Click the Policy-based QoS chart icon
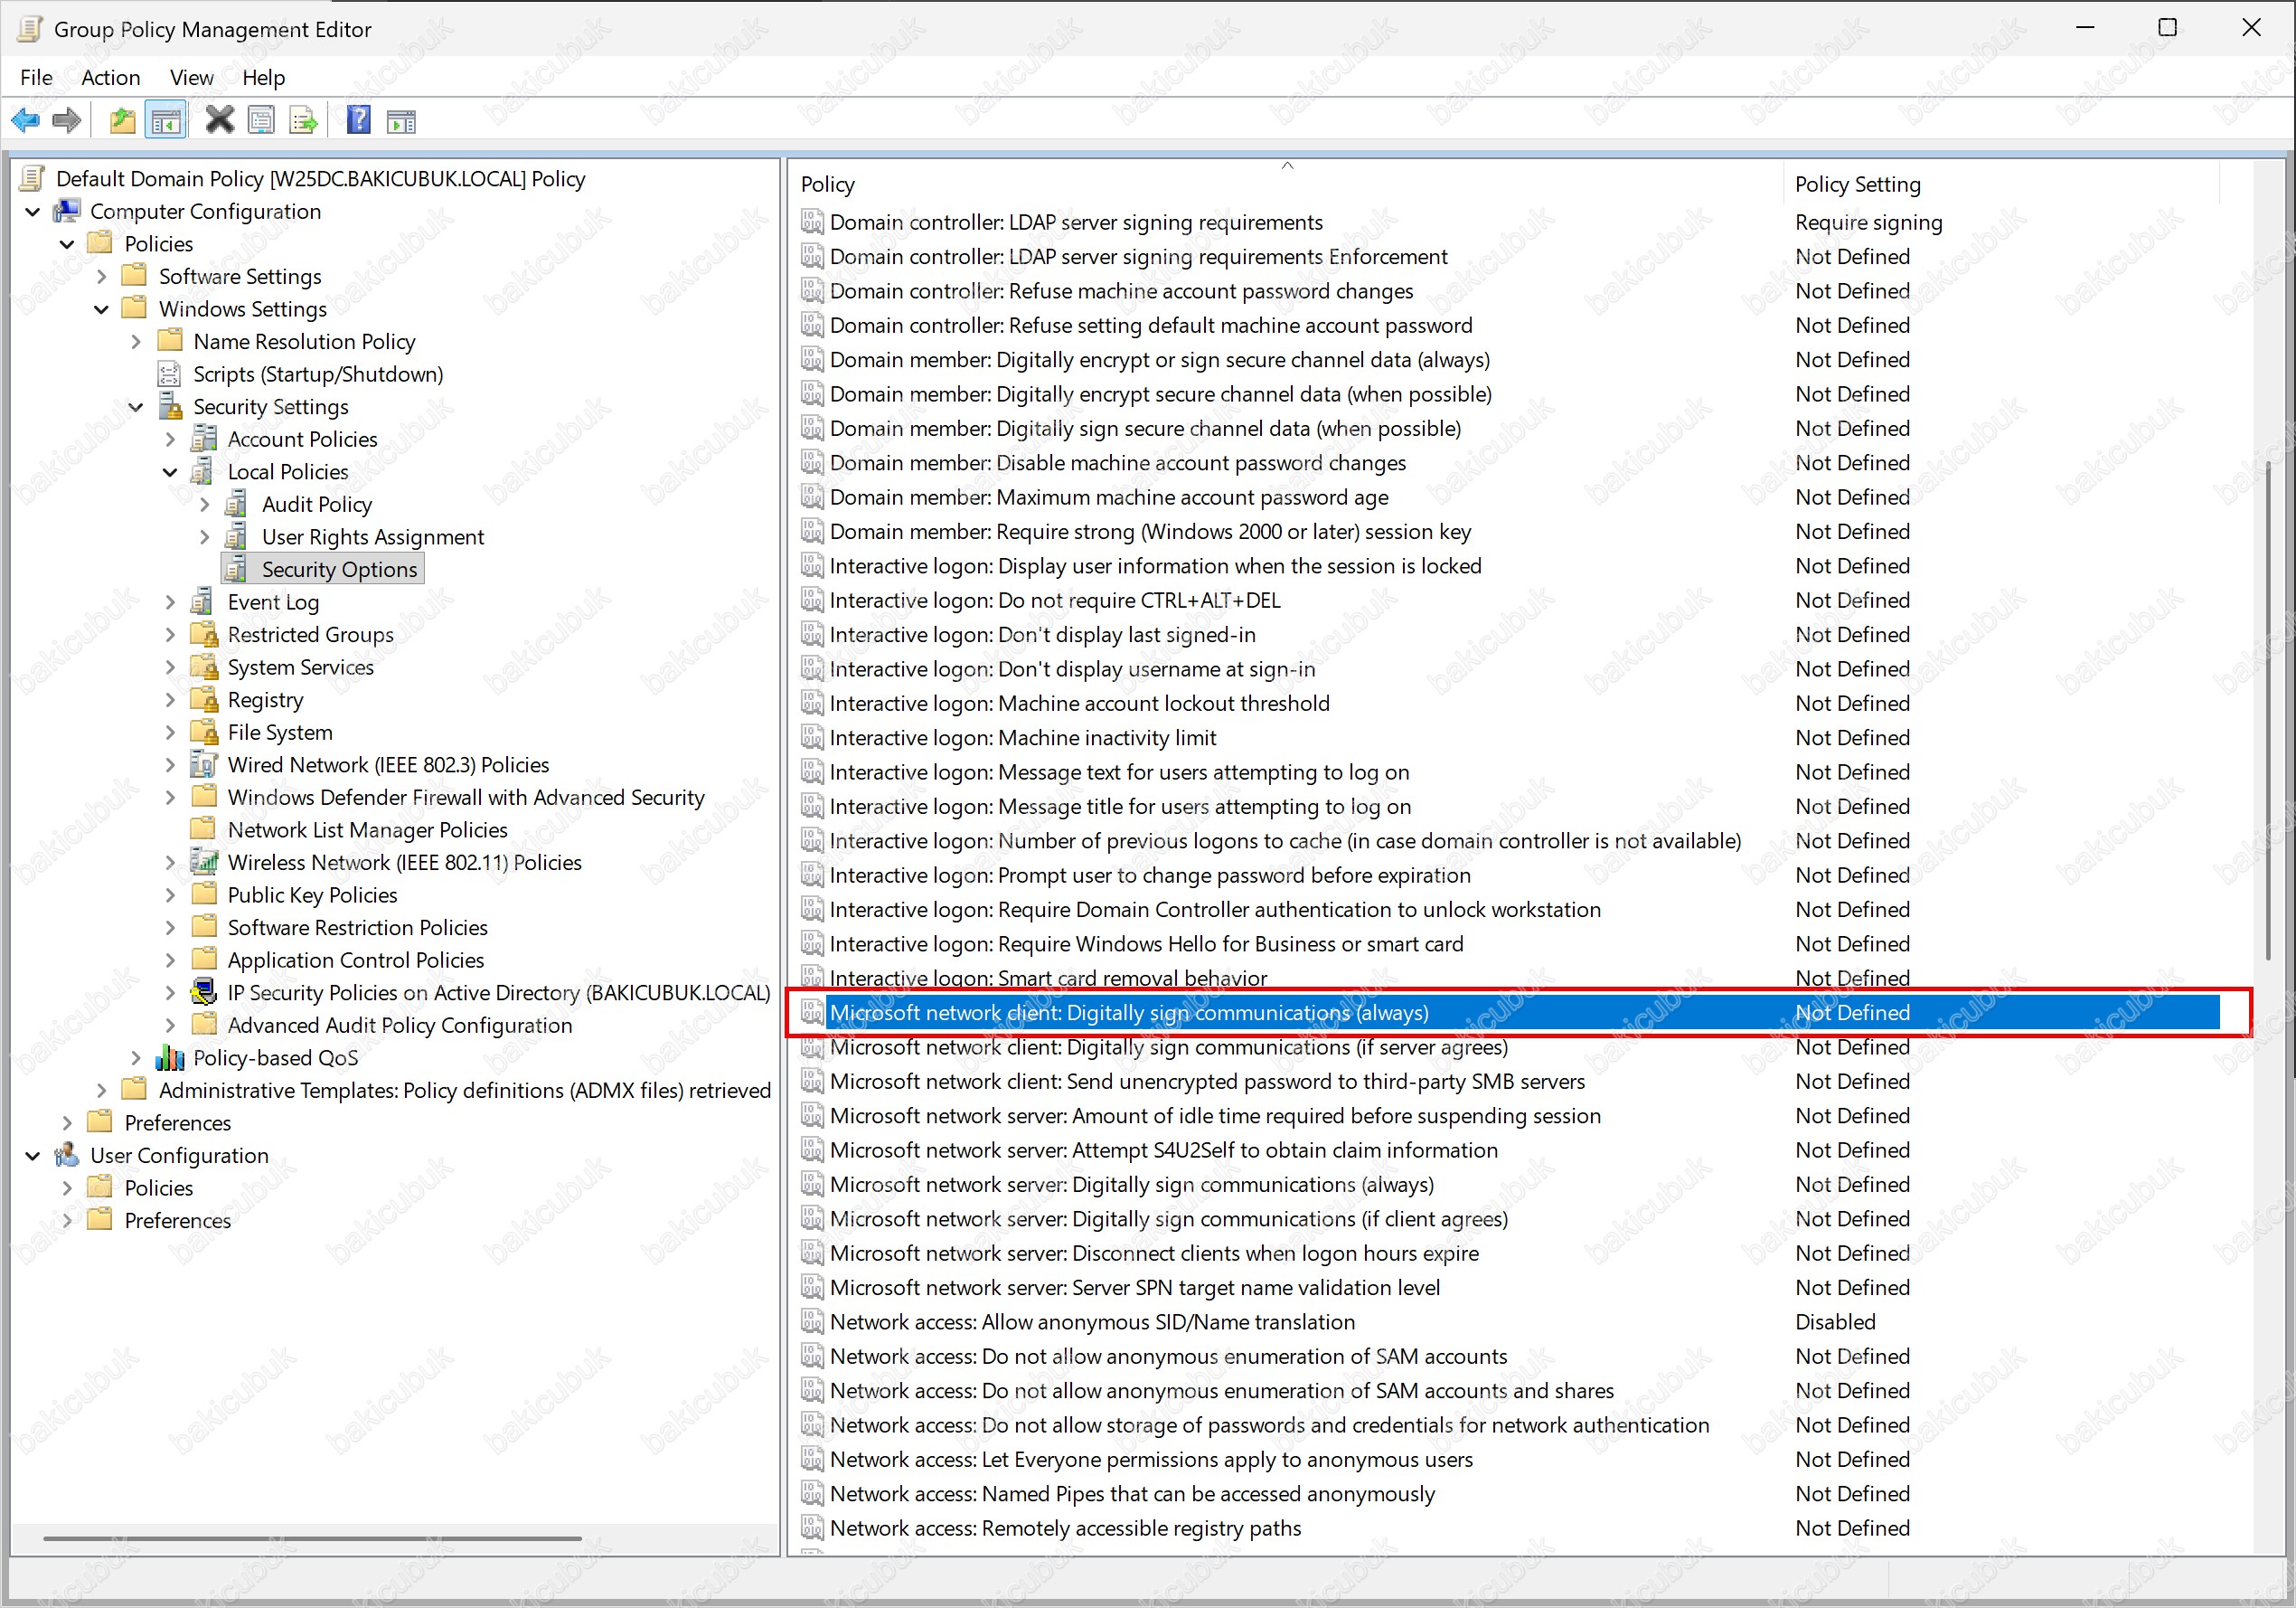The height and width of the screenshot is (1608, 2296). coord(170,1057)
